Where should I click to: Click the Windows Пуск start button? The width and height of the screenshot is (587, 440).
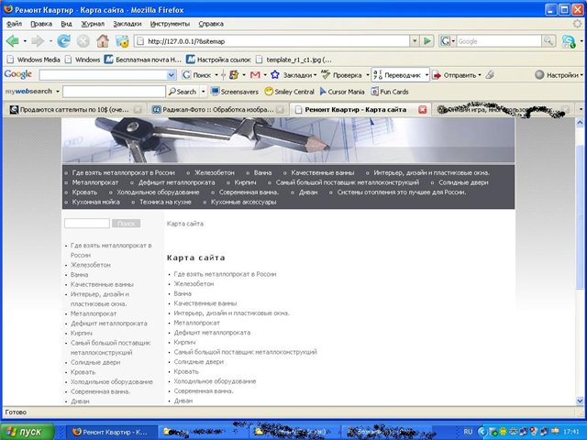25,431
